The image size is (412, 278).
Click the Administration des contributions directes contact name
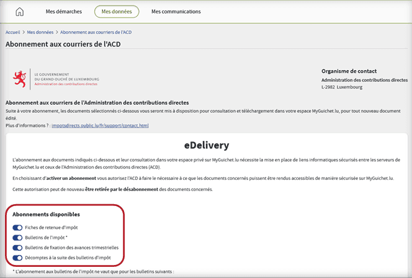[x=364, y=80]
